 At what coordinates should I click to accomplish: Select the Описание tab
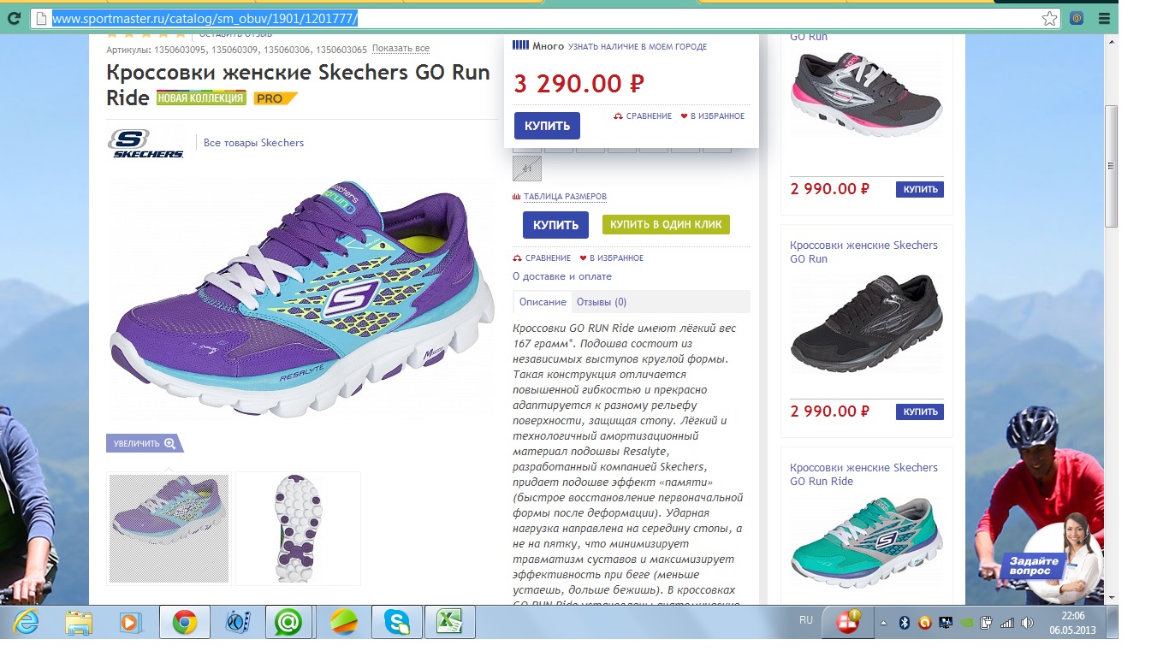click(x=543, y=302)
